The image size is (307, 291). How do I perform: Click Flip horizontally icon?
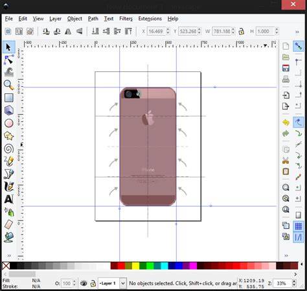(68, 32)
